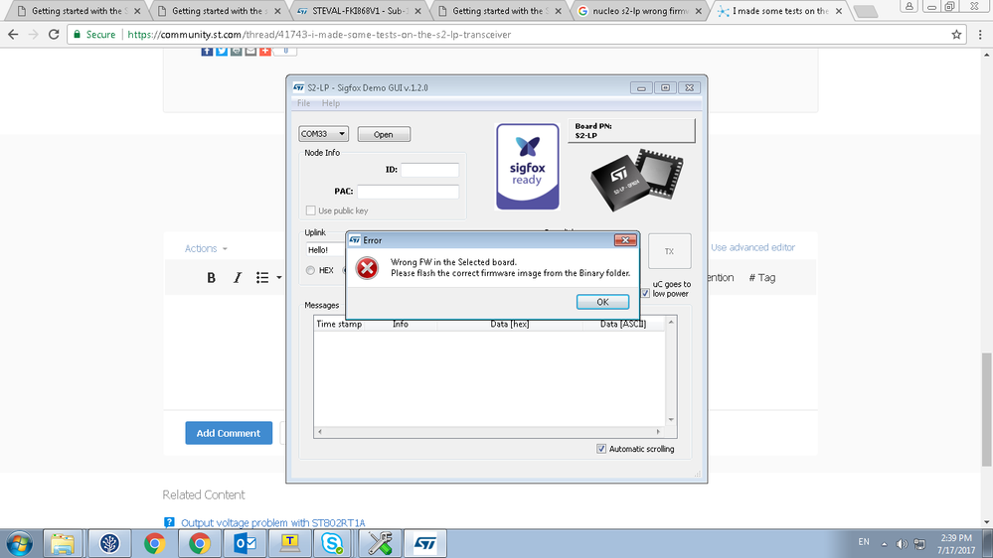Viewport: 993px width, 558px height.
Task: Click the web page vertical scrollbar thumb
Action: point(987,409)
